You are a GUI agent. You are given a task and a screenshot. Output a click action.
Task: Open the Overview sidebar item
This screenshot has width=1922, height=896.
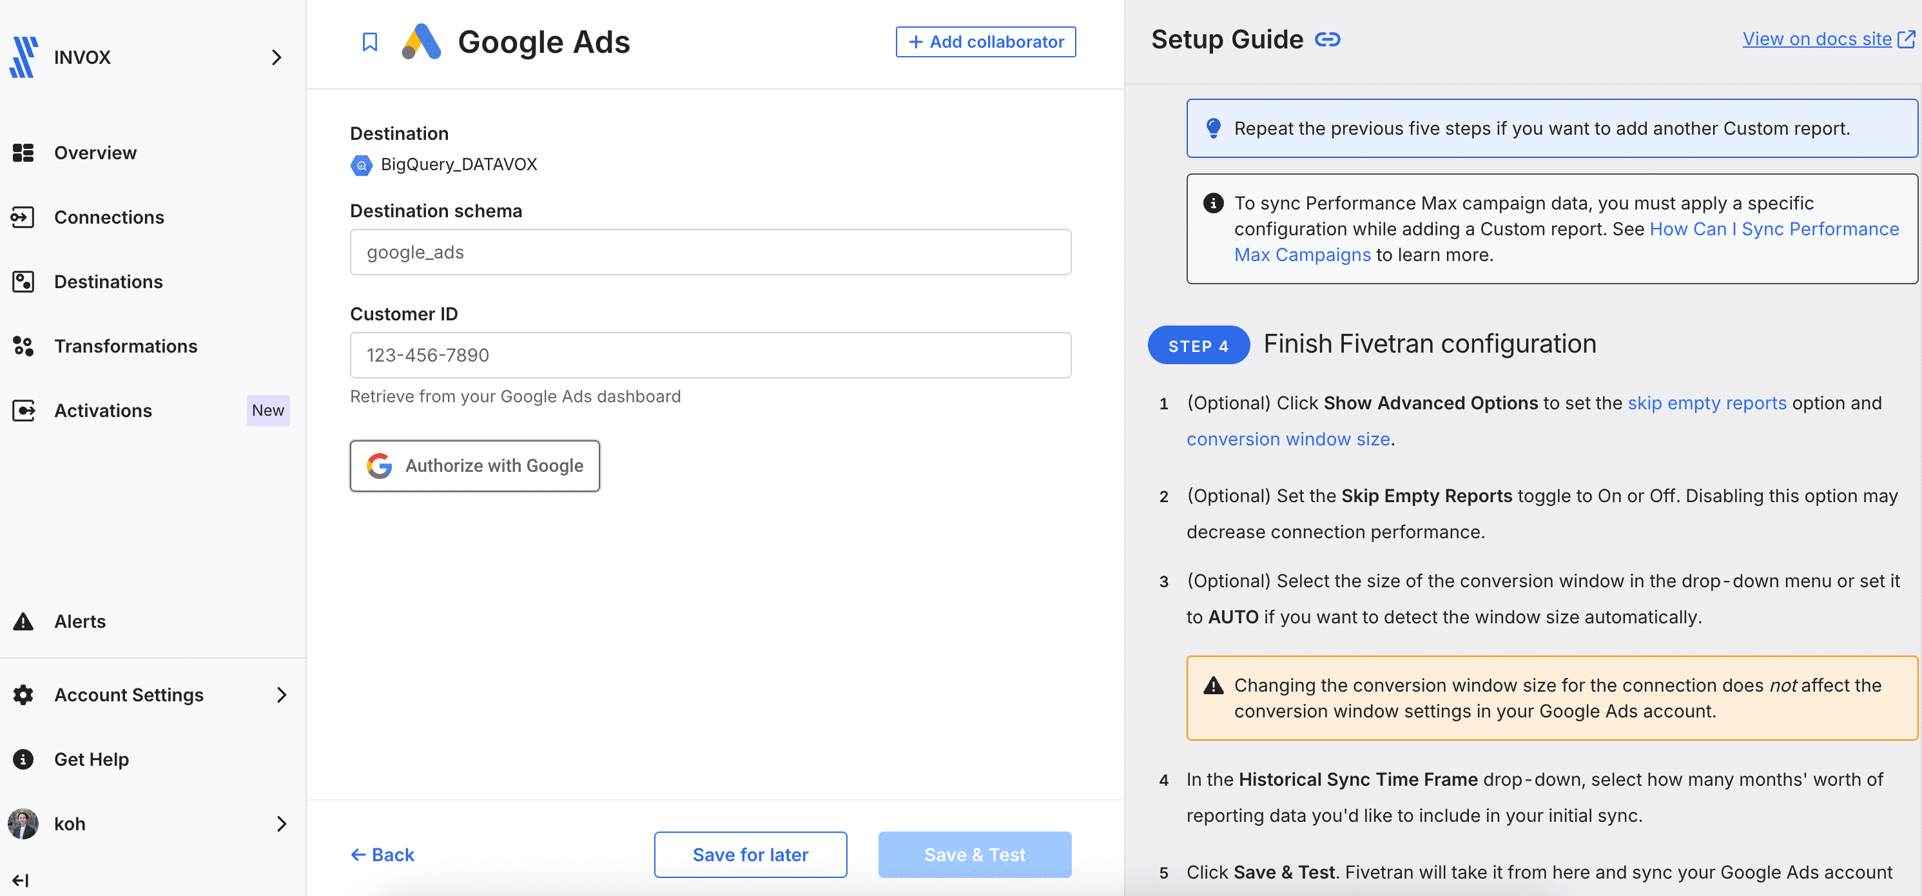click(95, 153)
